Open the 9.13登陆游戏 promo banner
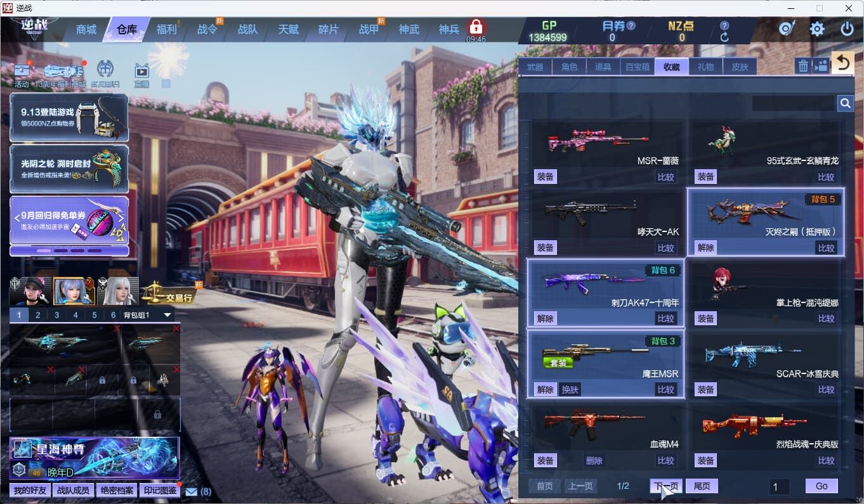The height and width of the screenshot is (504, 864). point(69,117)
